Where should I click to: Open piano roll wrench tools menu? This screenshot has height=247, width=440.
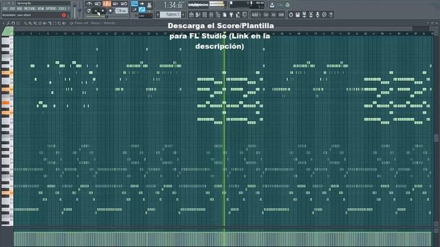(x=9, y=23)
